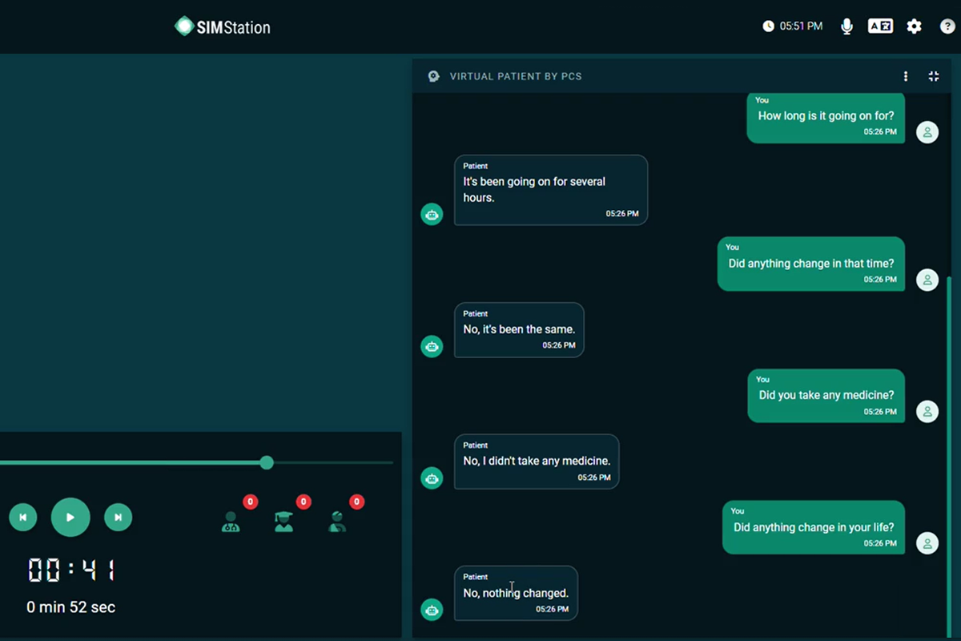Screen dimensions: 961x641
Task: Click the message "No, it's been the same."
Action: (519, 329)
